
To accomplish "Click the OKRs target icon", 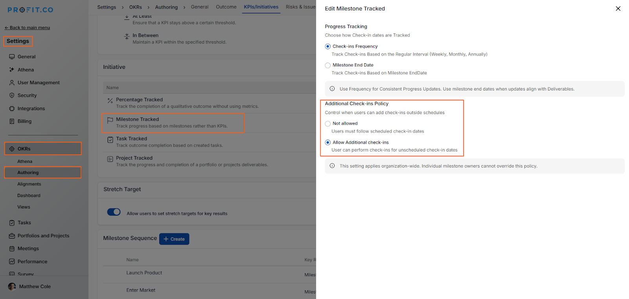I will [x=12, y=149].
